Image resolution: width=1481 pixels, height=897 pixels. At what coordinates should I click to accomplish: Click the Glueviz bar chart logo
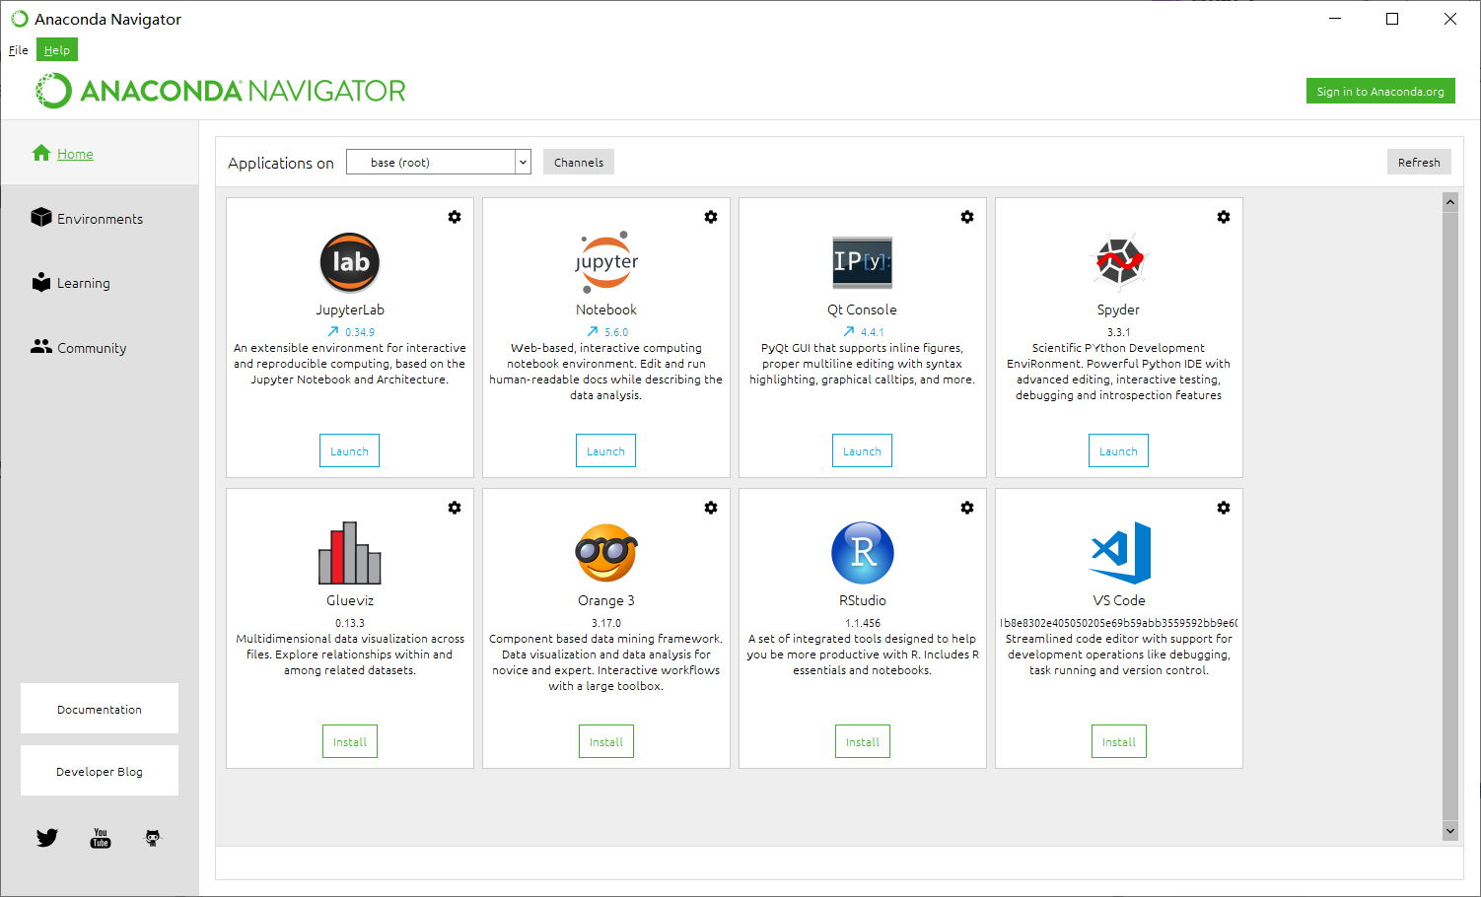pos(350,553)
